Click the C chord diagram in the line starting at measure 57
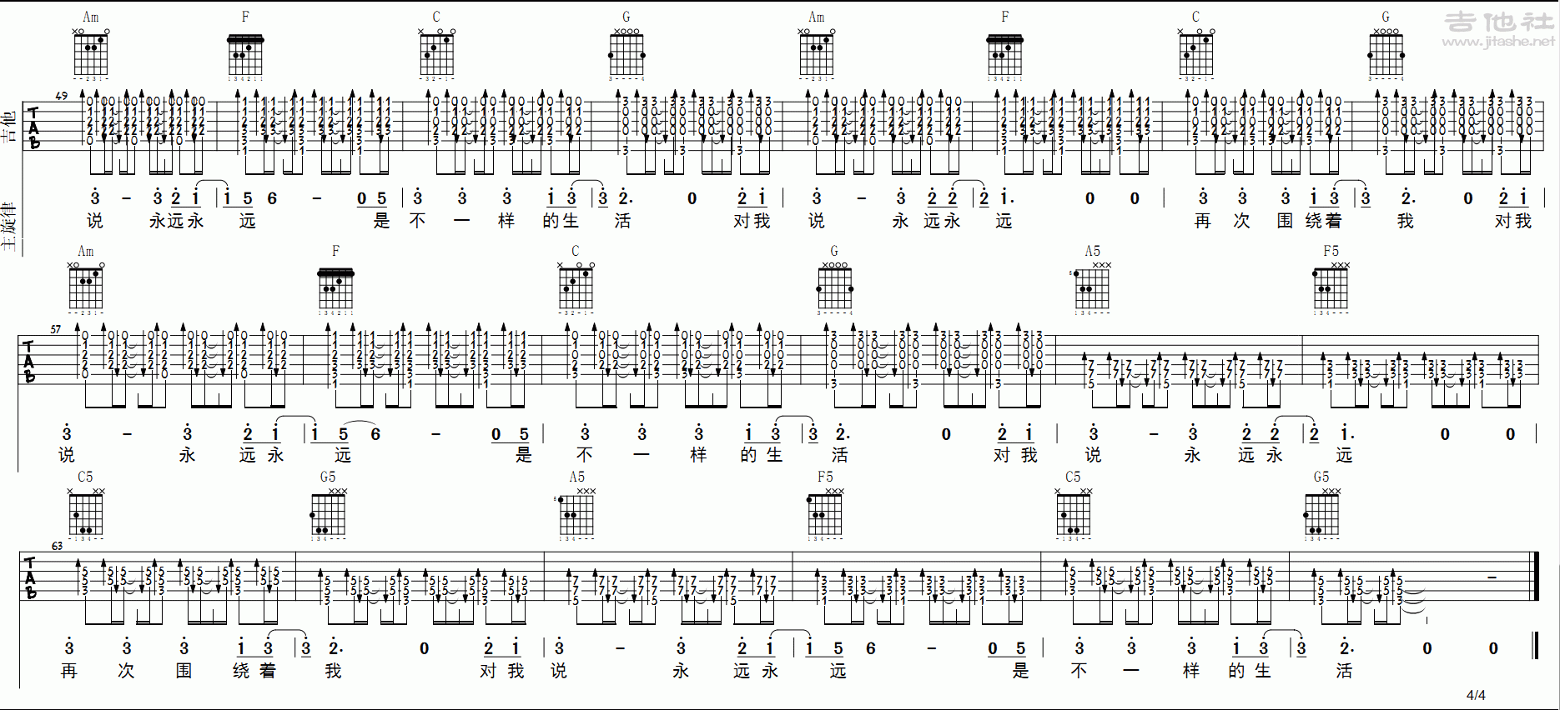Screen dimensions: 1560x710 click(576, 288)
